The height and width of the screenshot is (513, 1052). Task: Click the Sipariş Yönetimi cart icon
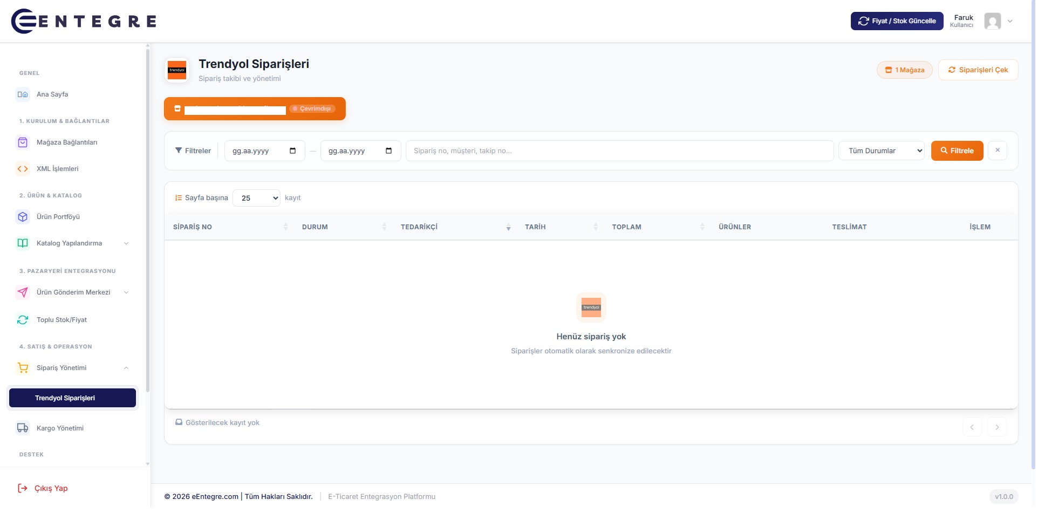tap(23, 368)
